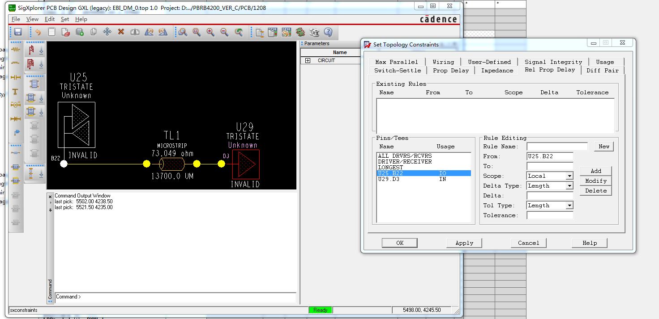Select the inductor part in palette
Screen dimensions: 659x319
pyautogui.click(x=16, y=63)
